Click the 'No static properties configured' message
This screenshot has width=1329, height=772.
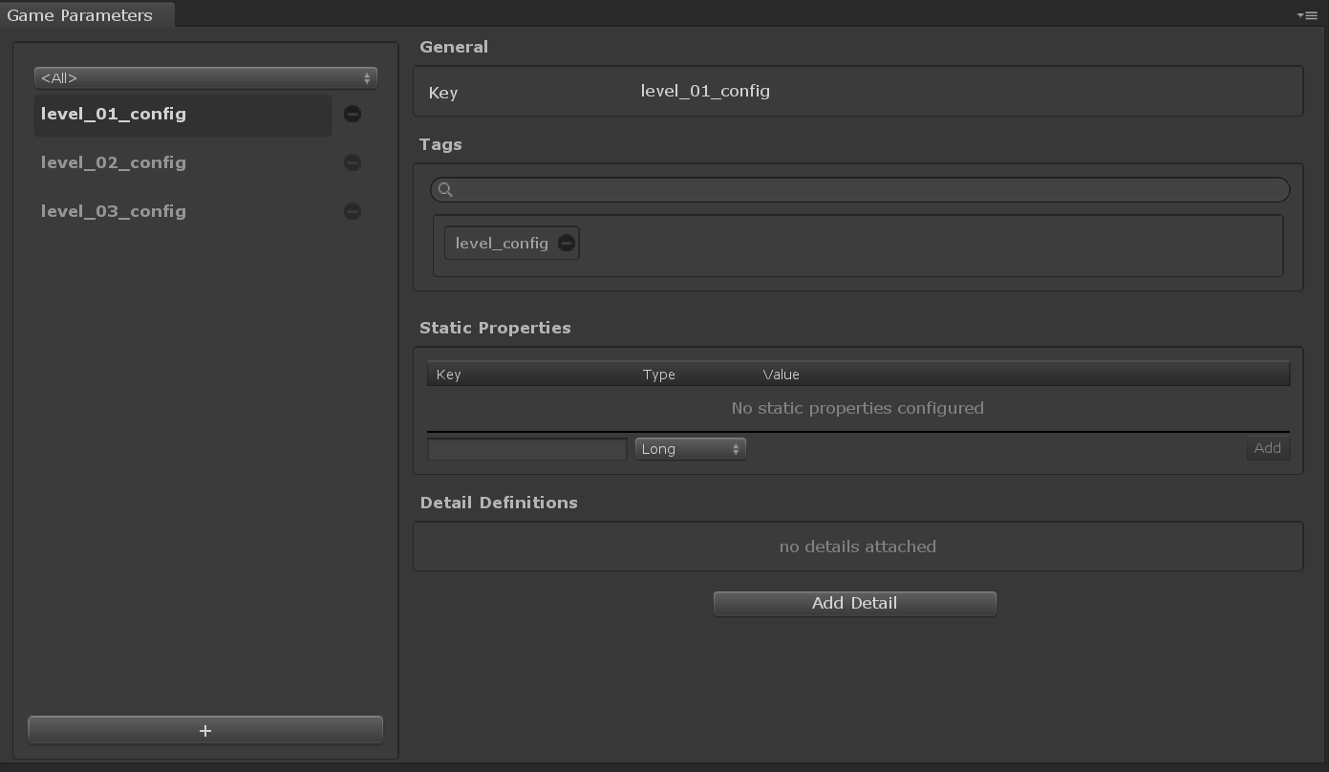click(857, 408)
